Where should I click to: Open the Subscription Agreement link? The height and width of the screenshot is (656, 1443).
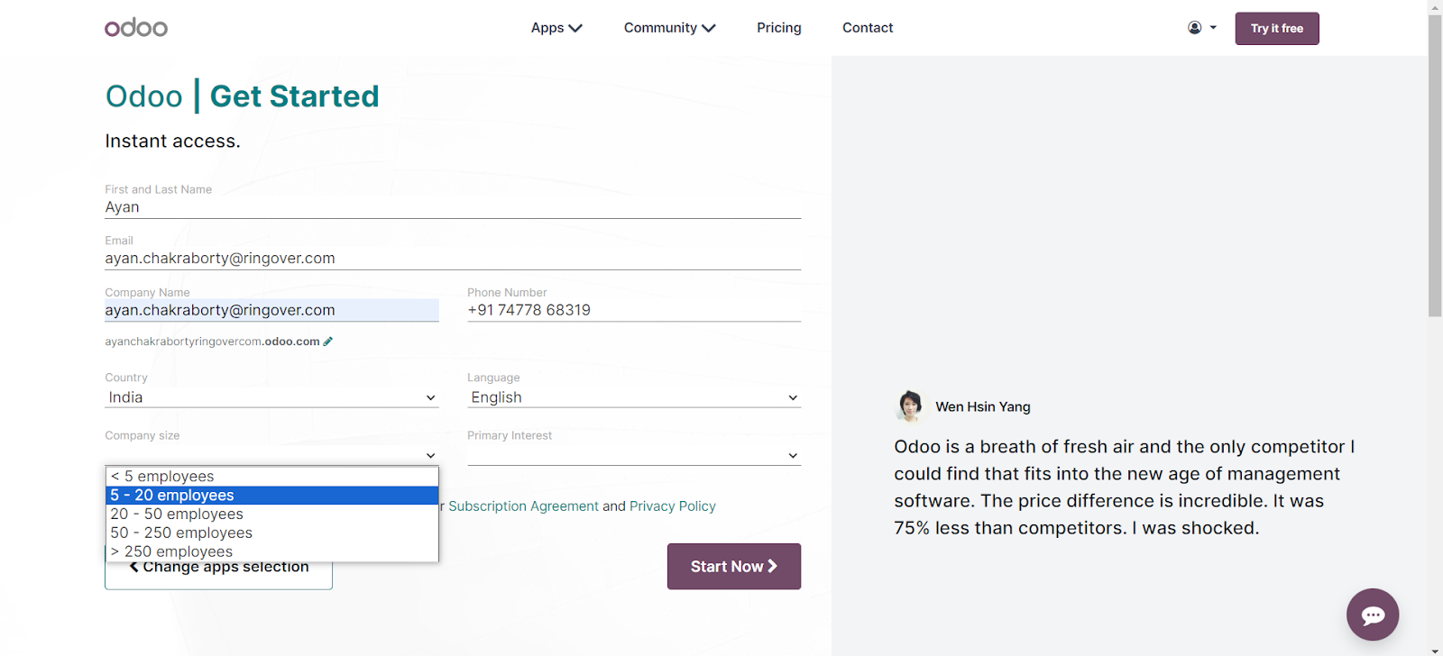coord(523,506)
